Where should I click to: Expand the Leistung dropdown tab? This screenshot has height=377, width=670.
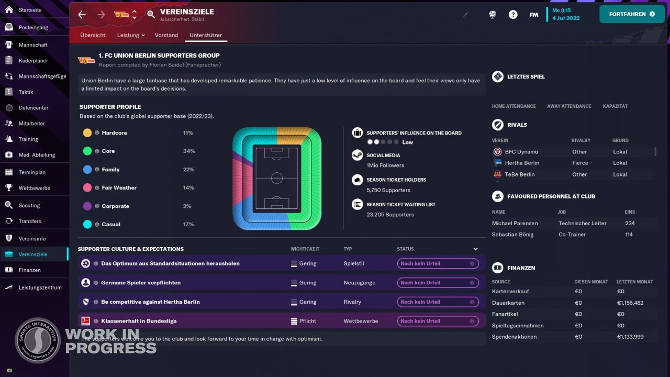pos(131,35)
